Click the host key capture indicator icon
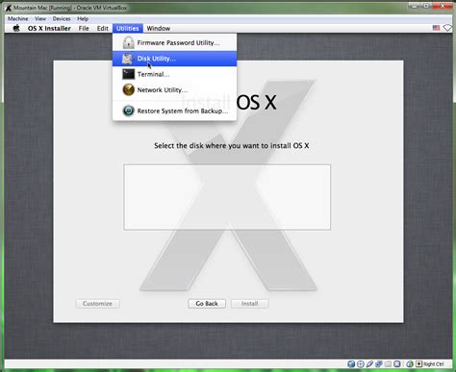Viewport: 456px width, 372px height. (418, 364)
